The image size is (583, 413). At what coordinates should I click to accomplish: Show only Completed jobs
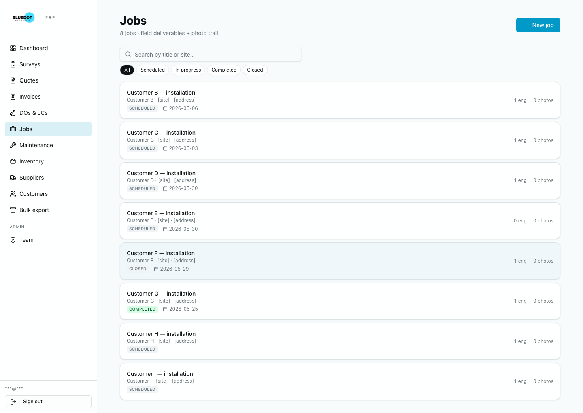point(224,70)
